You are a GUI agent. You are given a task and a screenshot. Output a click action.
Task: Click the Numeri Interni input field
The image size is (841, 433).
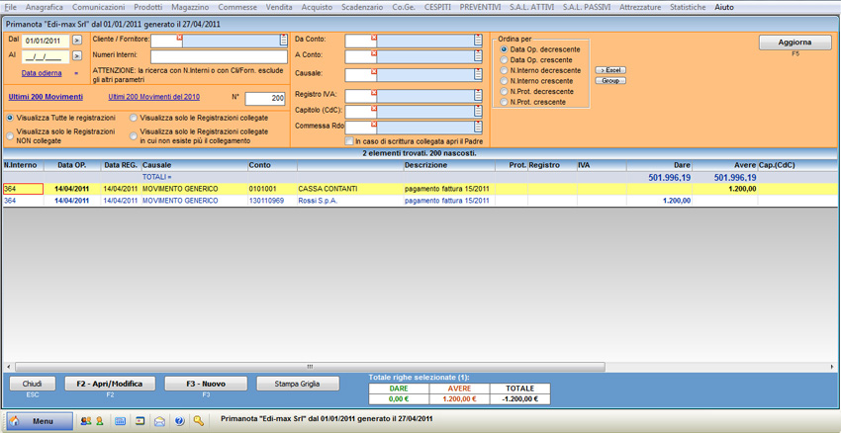point(219,57)
